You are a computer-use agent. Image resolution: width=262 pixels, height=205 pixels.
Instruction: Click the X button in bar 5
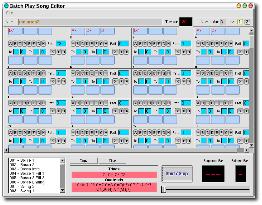click(x=53, y=52)
